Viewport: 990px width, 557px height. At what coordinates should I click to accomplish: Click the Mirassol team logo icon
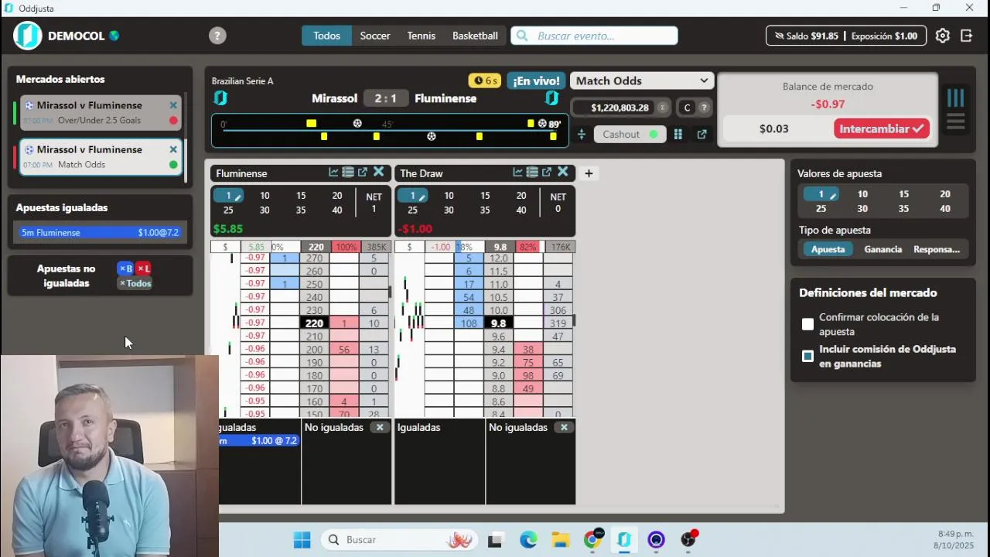220,98
